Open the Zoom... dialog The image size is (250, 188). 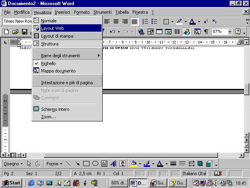(67, 117)
